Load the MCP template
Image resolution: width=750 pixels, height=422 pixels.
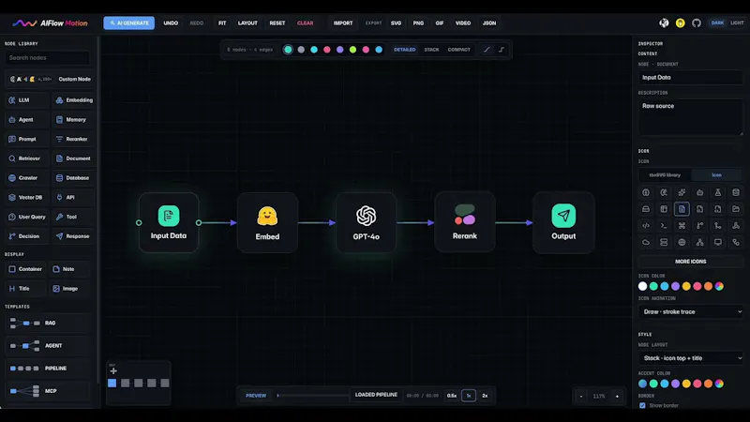48,391
